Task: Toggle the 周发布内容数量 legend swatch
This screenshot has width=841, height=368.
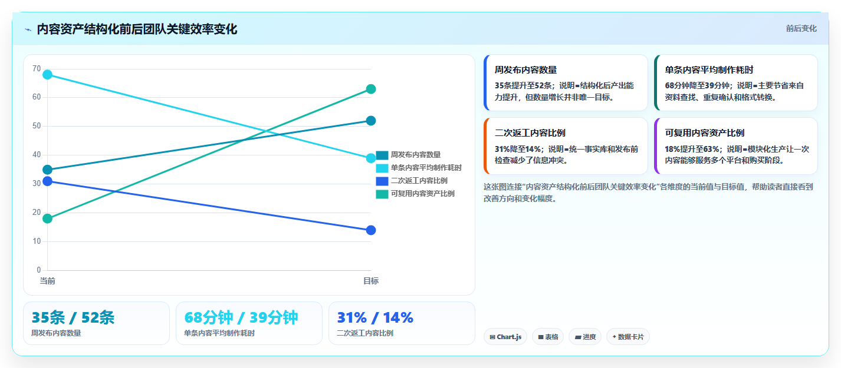Action: click(x=382, y=155)
